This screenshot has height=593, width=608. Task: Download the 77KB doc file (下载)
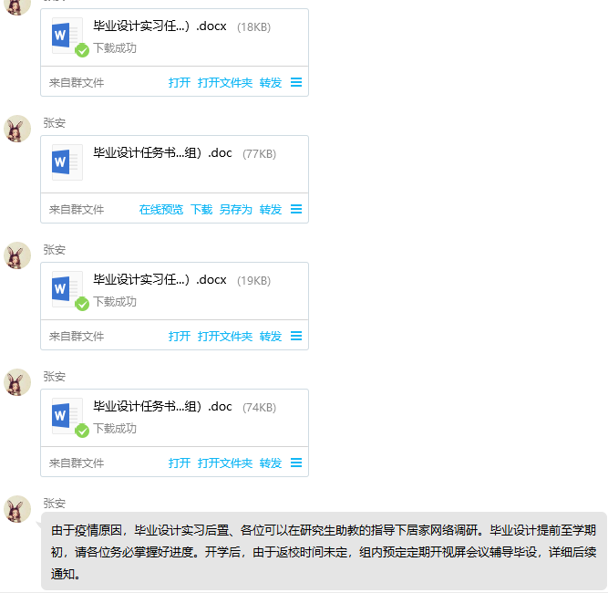(201, 210)
